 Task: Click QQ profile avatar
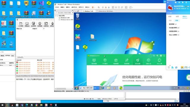170,7
